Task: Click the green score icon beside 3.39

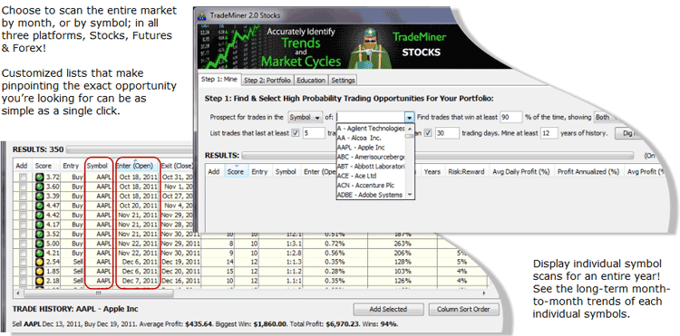Action: [40, 197]
